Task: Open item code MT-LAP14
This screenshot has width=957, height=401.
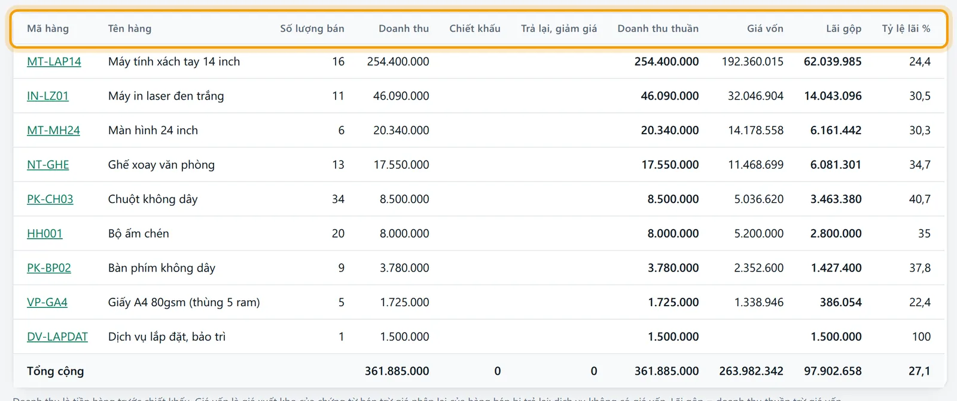Action: [x=54, y=61]
